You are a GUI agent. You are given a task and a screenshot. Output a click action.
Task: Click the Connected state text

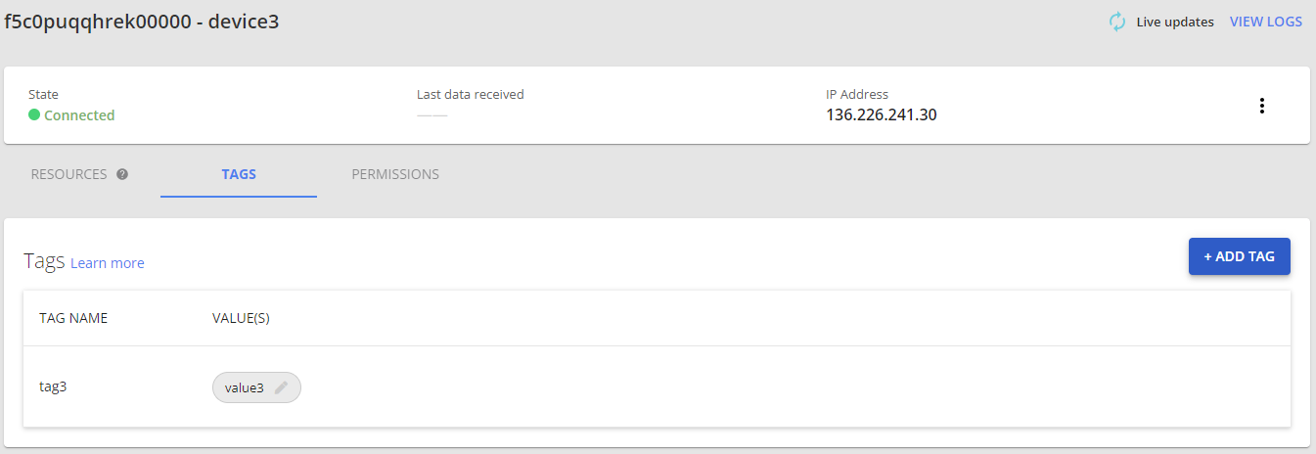pyautogui.click(x=79, y=115)
